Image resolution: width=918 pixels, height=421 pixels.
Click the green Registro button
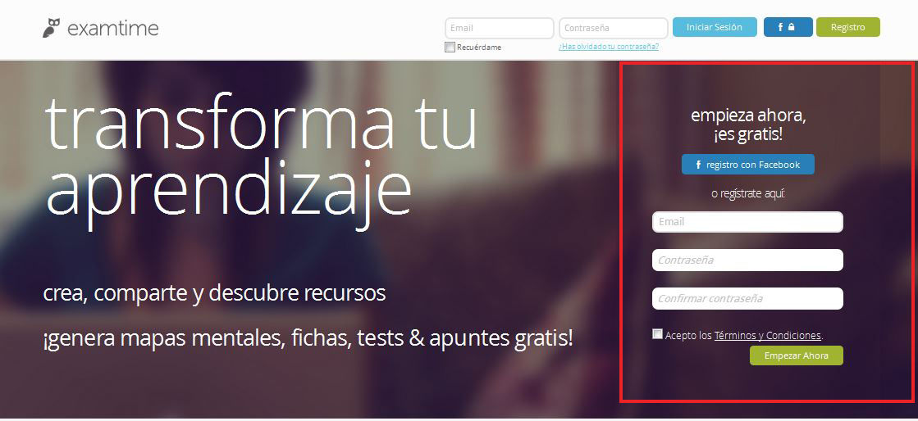point(847,27)
